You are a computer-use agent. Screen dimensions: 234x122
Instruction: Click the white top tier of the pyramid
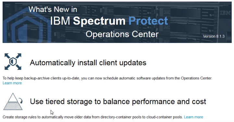(x=13, y=97)
